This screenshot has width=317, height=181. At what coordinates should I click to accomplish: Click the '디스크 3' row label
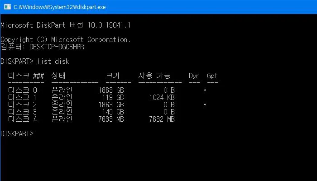pyautogui.click(x=23, y=112)
